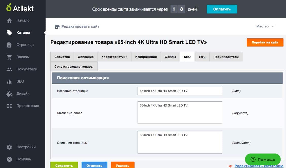Go to Страницы label in sidebar menu
Viewport: 286px width, 168px height.
tap(25, 45)
